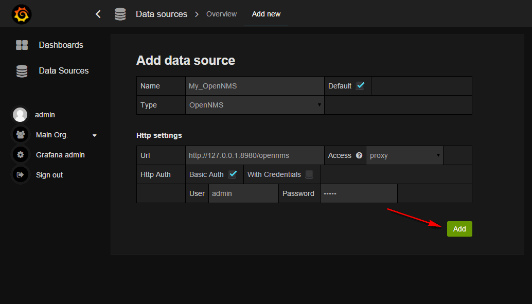Enable the With Credentials checkbox
The height and width of the screenshot is (304, 532).
point(309,174)
